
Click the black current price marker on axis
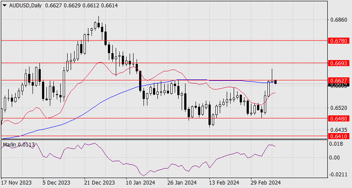click(x=339, y=85)
